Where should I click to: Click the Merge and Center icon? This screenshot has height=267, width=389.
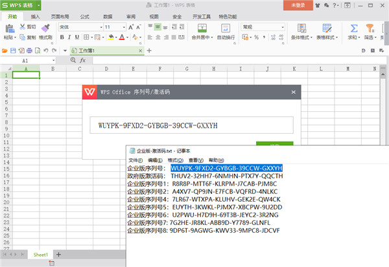click(x=202, y=28)
